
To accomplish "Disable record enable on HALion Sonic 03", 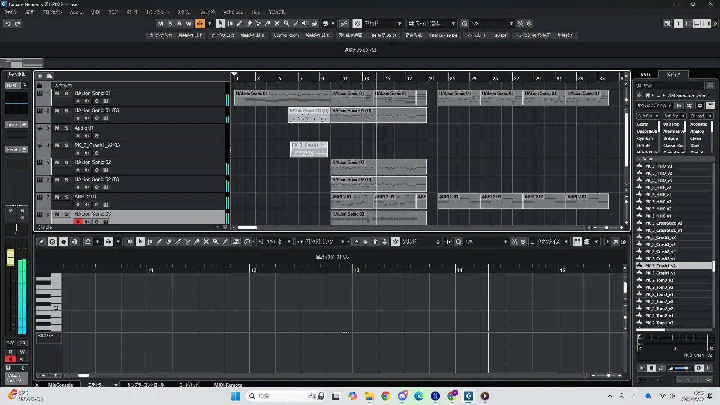I will [x=78, y=222].
